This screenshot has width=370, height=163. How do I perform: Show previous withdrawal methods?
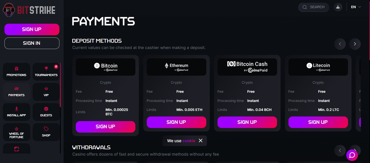(x=340, y=151)
